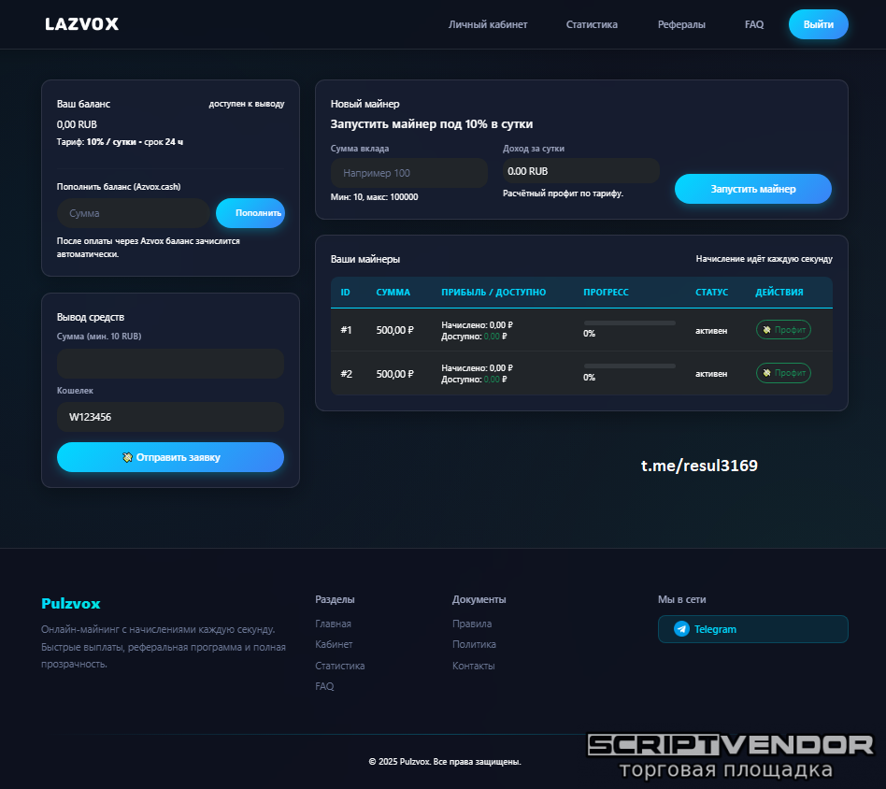Click Профит button for miner #2

[x=783, y=373]
